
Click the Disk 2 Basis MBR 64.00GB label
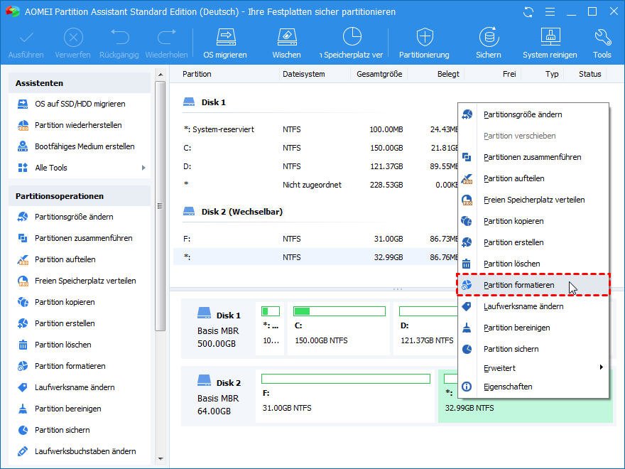217,396
